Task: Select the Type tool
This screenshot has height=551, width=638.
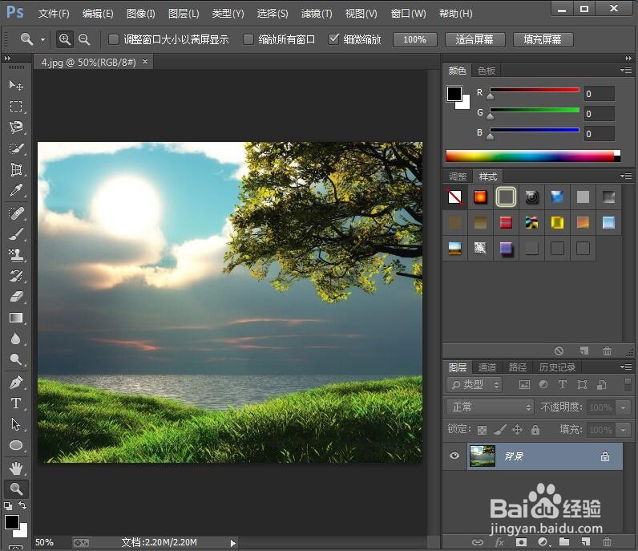Action: [16, 403]
